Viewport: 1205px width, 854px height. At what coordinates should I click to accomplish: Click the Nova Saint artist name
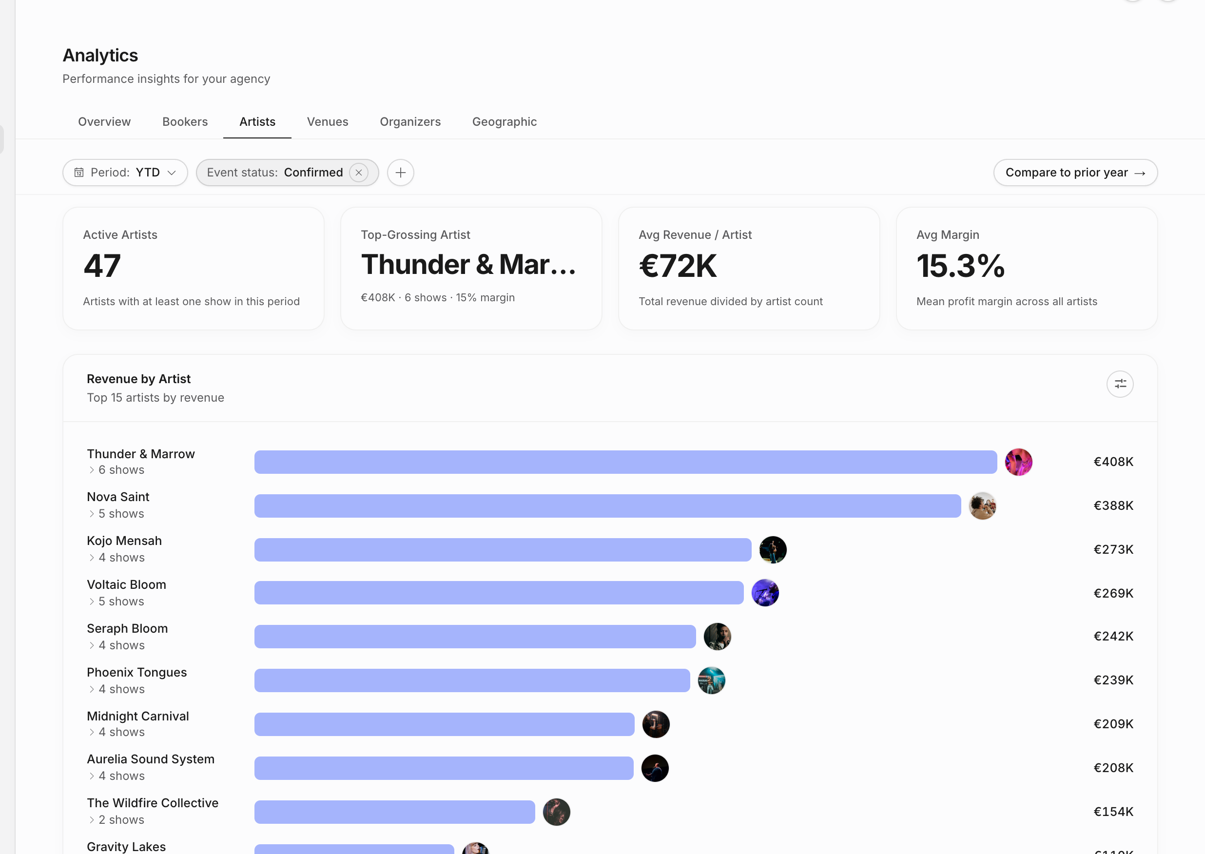click(118, 497)
